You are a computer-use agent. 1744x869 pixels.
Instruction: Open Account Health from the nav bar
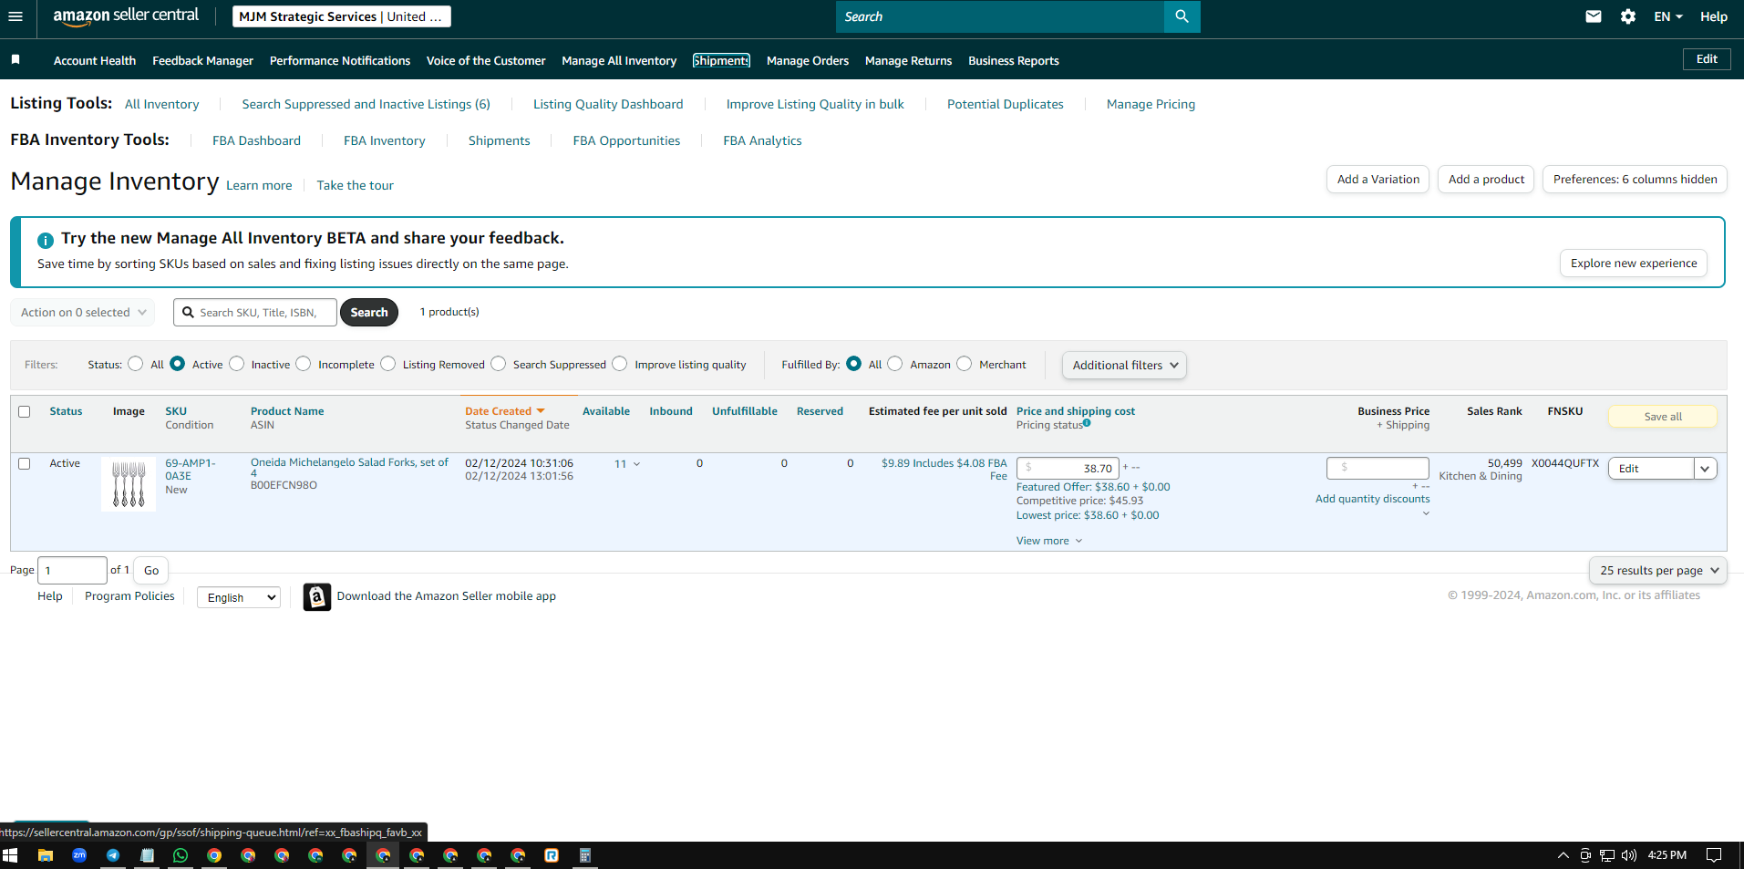point(95,61)
